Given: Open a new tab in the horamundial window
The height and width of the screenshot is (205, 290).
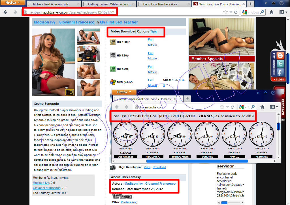Looking at the screenshot, I should (x=187, y=99).
